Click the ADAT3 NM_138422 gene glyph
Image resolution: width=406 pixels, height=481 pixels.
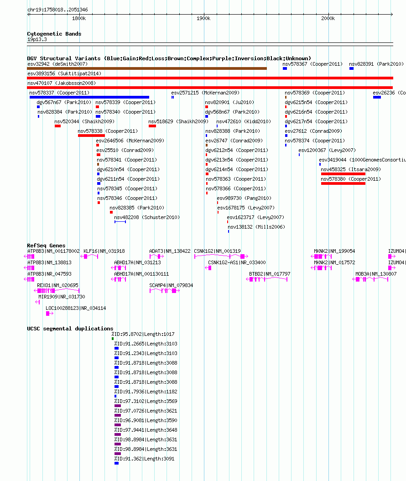click(156, 256)
